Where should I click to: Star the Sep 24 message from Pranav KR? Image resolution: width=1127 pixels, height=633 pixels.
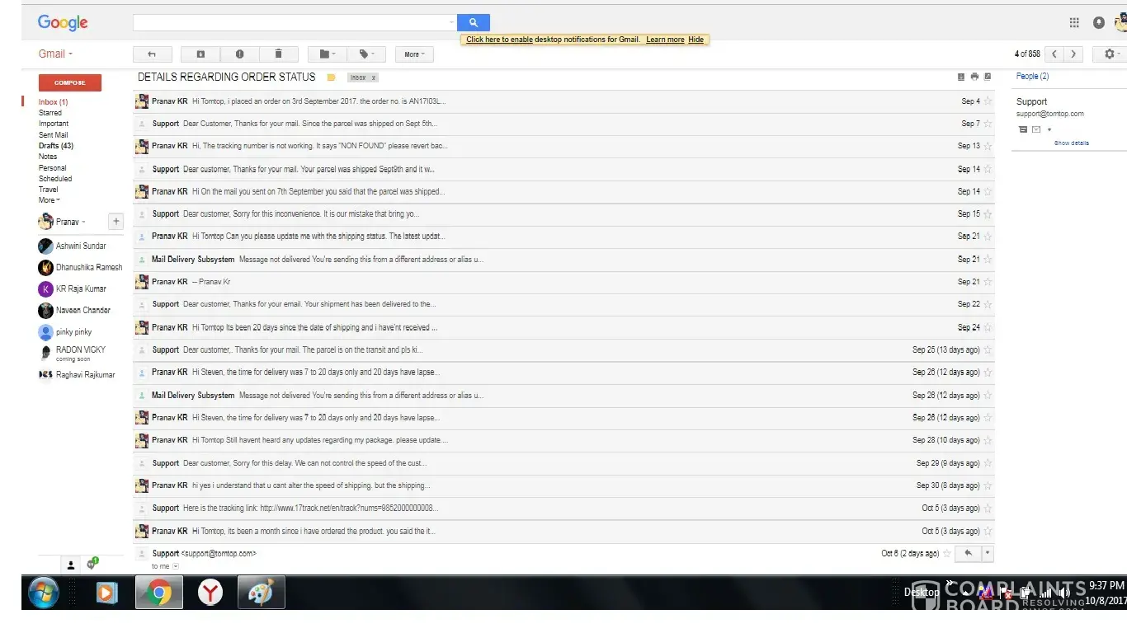tap(988, 327)
